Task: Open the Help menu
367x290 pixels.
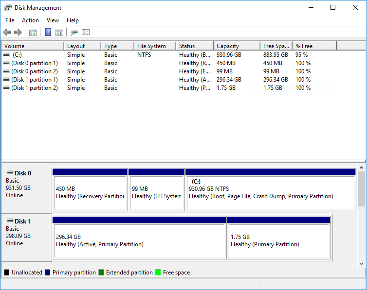Action: [x=73, y=20]
